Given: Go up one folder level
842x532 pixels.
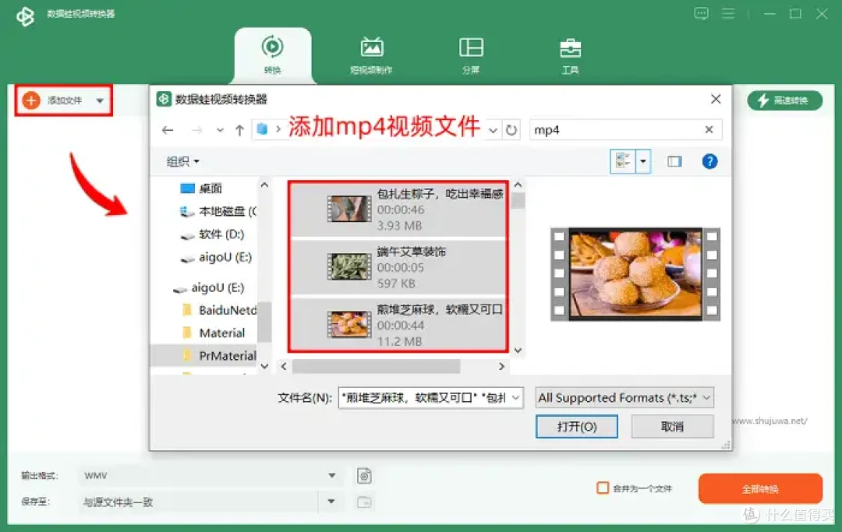Looking at the screenshot, I should pos(239,130).
